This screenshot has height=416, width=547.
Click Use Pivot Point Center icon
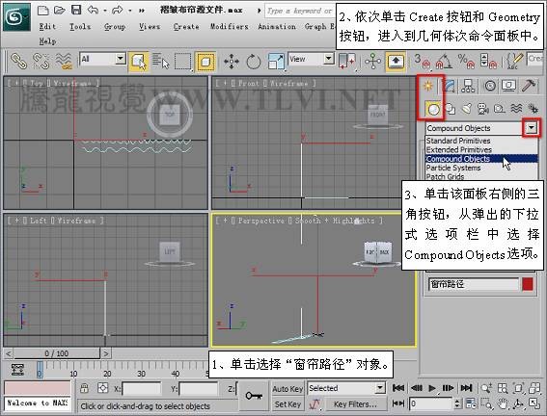(x=347, y=62)
